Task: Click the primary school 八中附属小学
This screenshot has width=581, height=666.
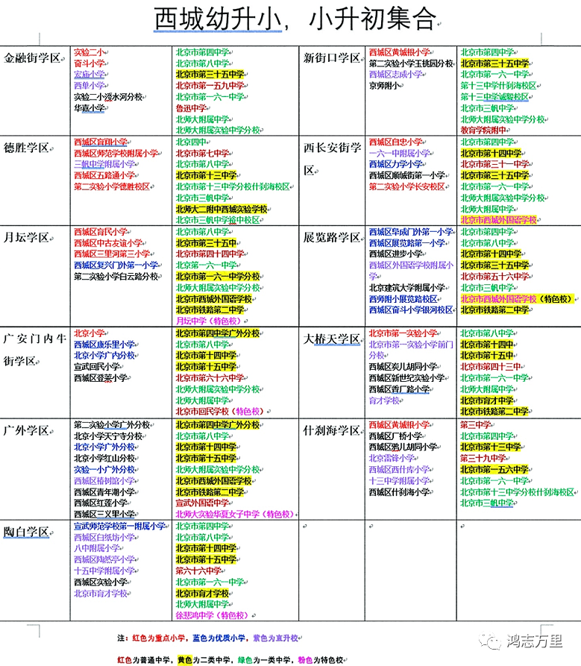Action: (x=97, y=548)
